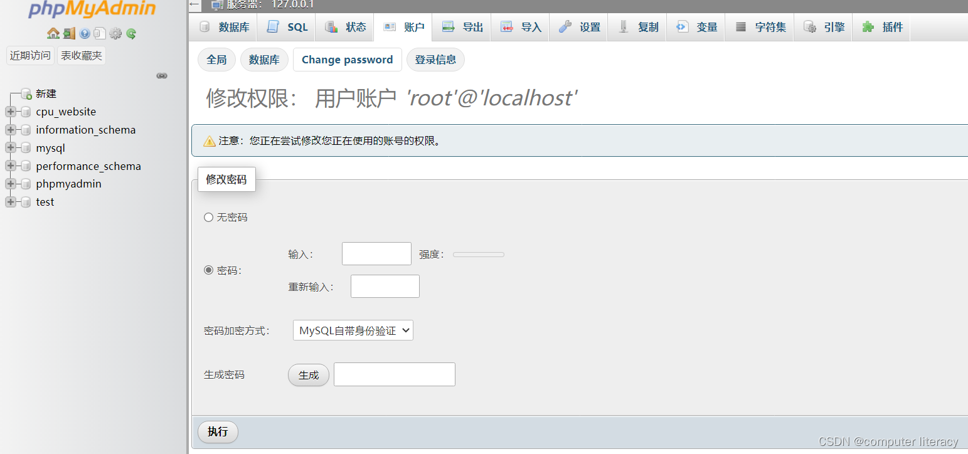Expand the cpu_website database node
The image size is (968, 454).
click(x=10, y=112)
